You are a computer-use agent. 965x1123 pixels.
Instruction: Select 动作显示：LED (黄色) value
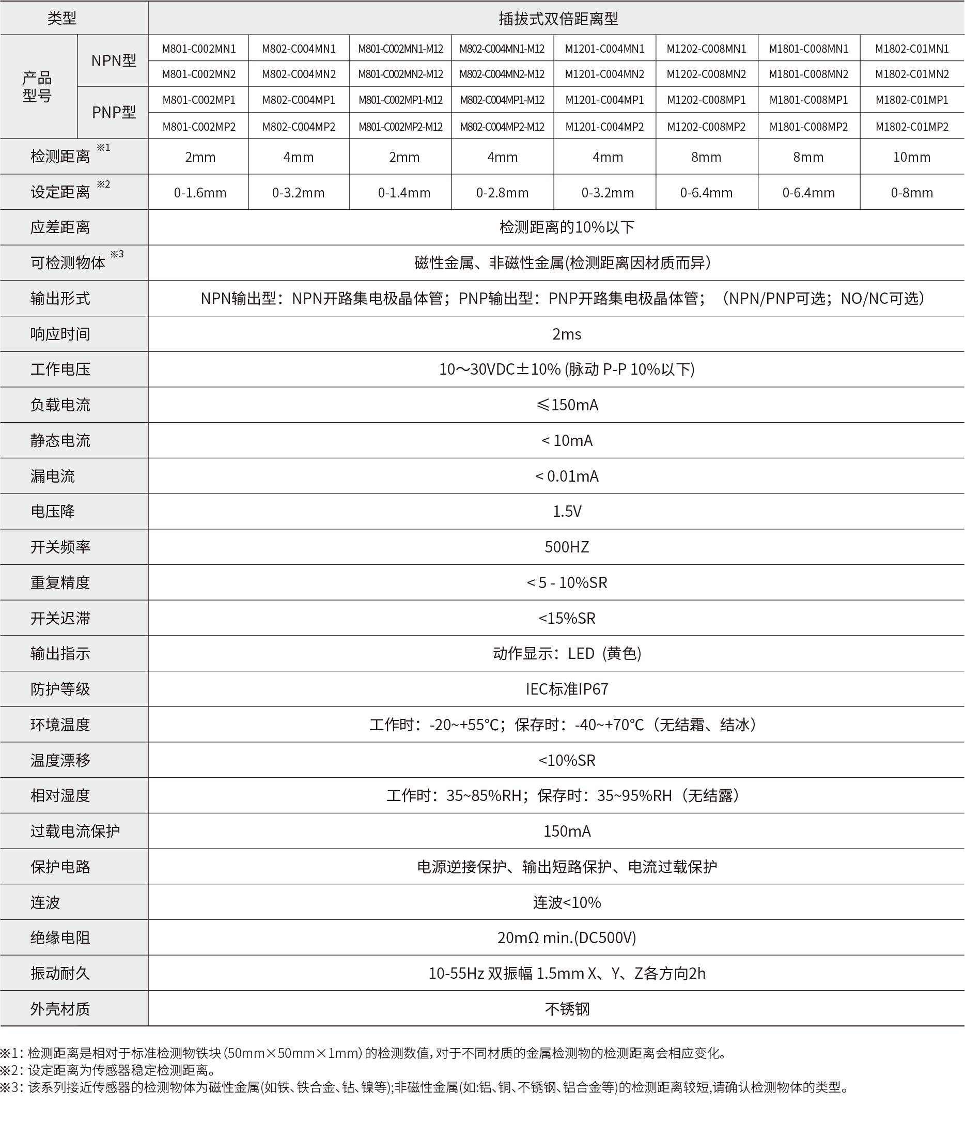[567, 654]
